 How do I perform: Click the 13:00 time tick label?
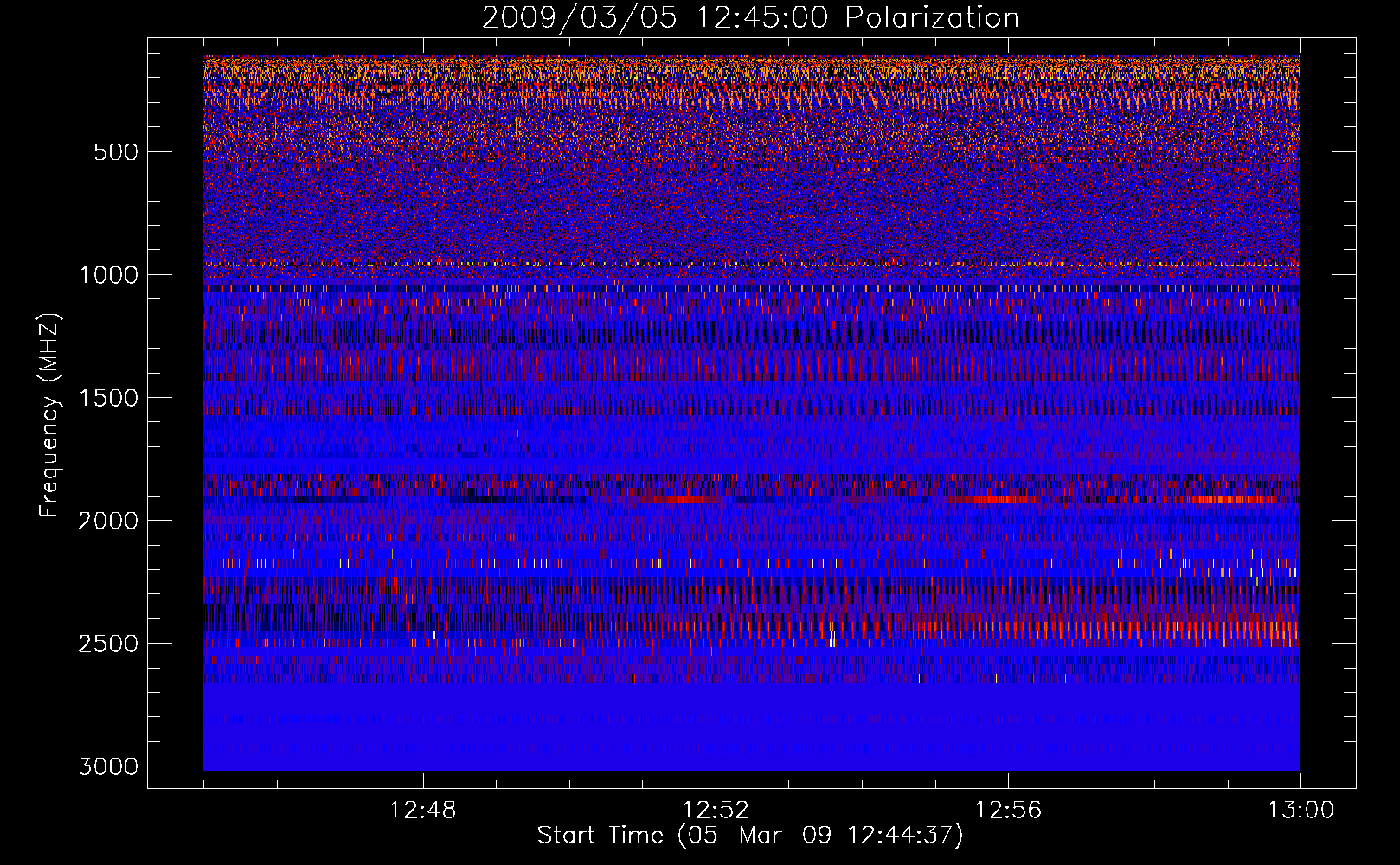coord(1300,811)
